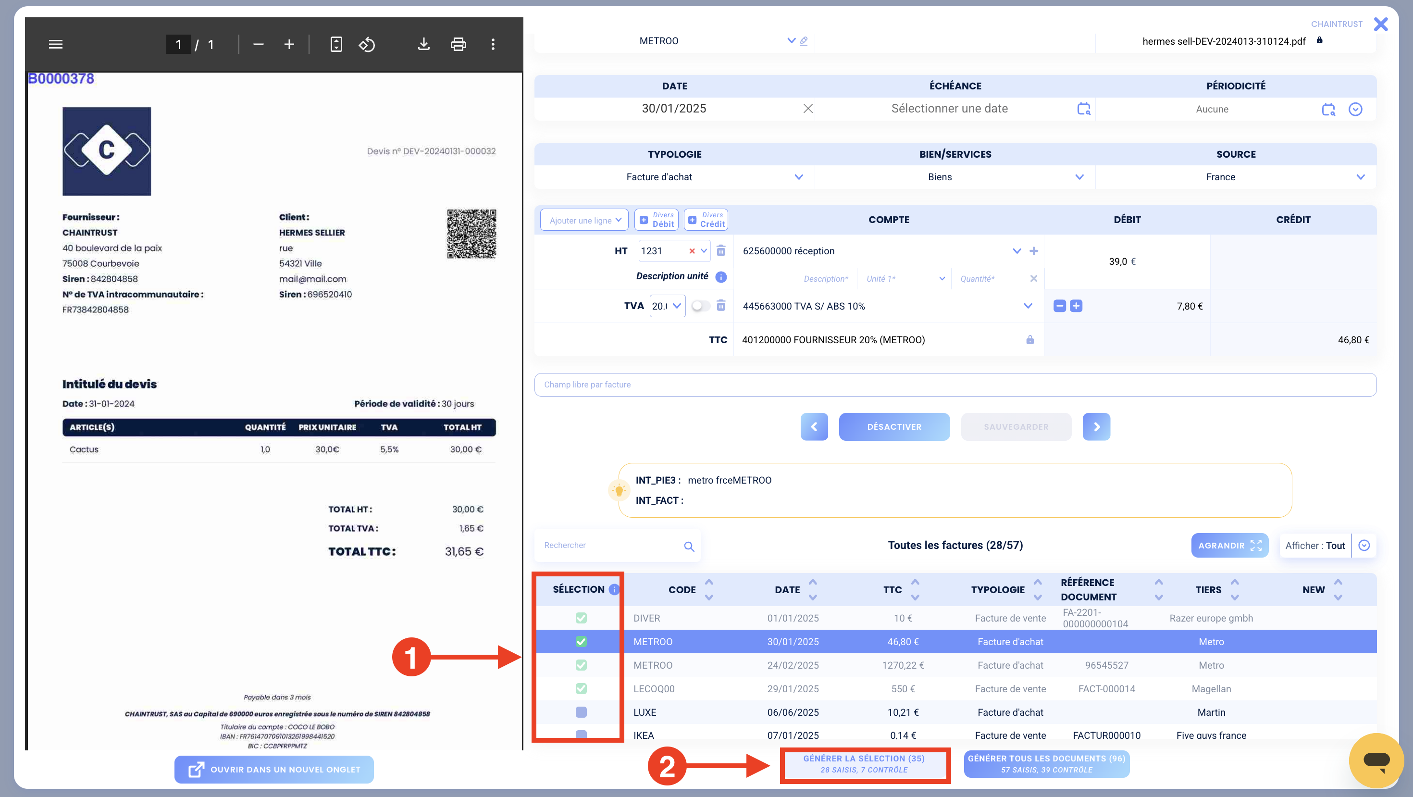Sort invoices by New column
1413x797 pixels.
(x=1338, y=590)
